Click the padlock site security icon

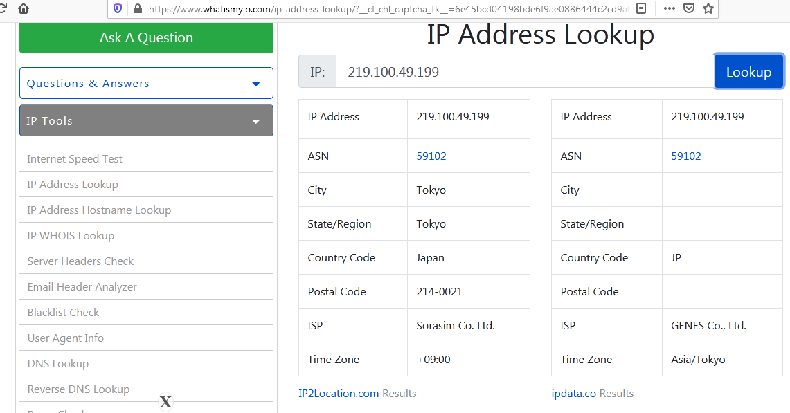(137, 9)
